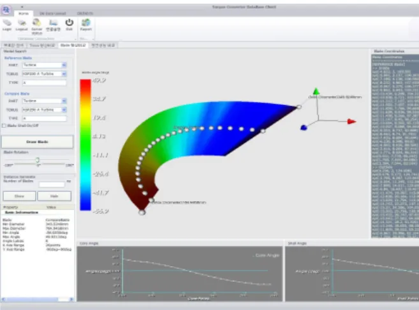Click the Min Diameter property row
419x310 pixels.
37,224
